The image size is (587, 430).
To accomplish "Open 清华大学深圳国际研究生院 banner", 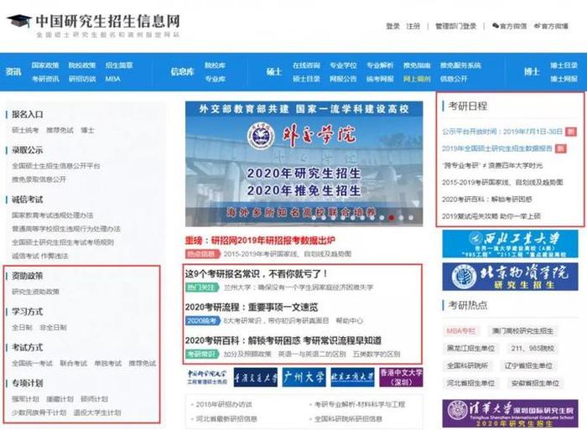I will coord(510,413).
